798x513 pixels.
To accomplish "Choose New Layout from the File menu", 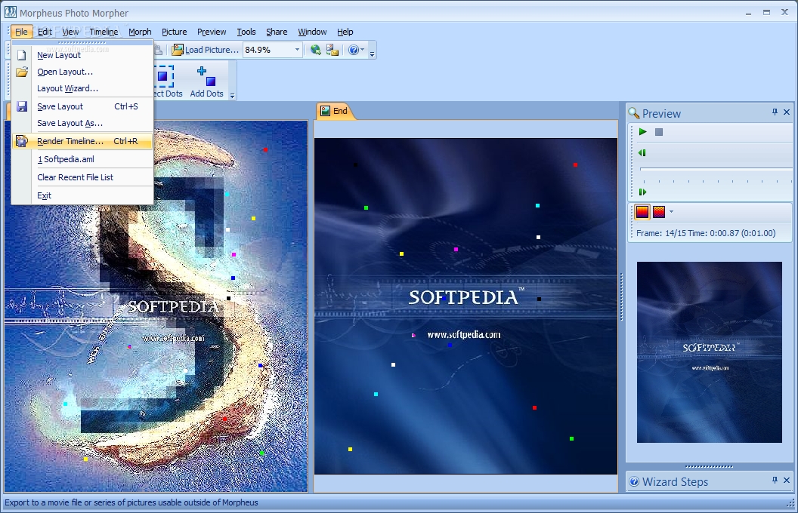I will click(82, 55).
